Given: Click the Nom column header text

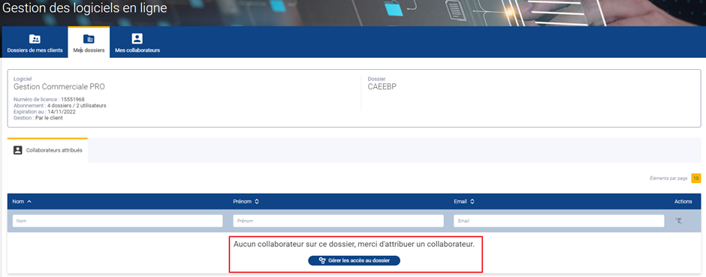Looking at the screenshot, I should (x=18, y=201).
